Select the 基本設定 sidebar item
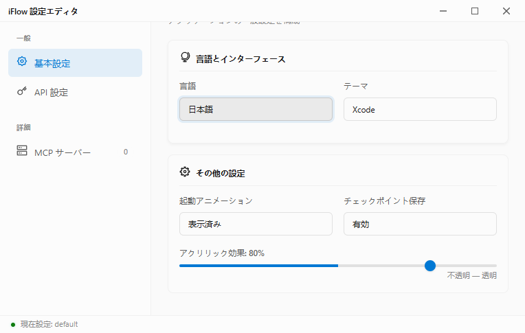Viewport: 525px width, 333px height. 75,63
